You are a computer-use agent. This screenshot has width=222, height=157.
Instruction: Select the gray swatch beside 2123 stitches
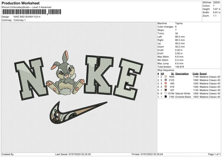coord(166,80)
